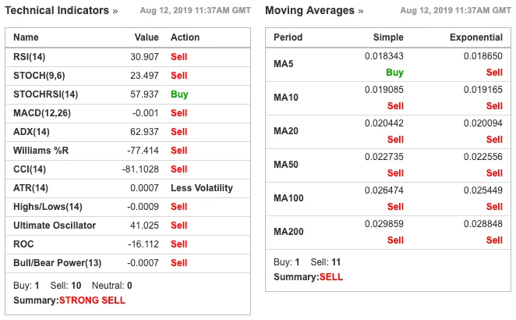The width and height of the screenshot is (516, 320).
Task: Click the MA50 exponential value 0.022556
Action: point(482,157)
